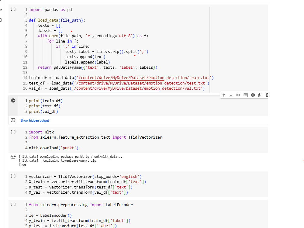The height and width of the screenshot is (228, 304).
Task: Click the X_test transform line
Action: coord(81,187)
